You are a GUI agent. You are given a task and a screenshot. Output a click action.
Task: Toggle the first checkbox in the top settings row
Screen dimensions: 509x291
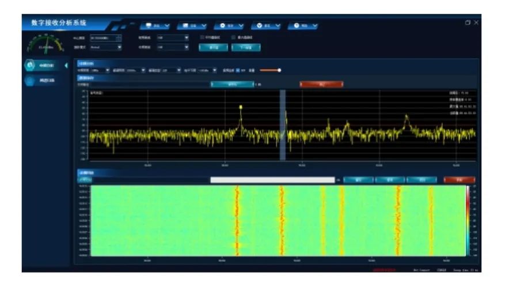(202, 37)
